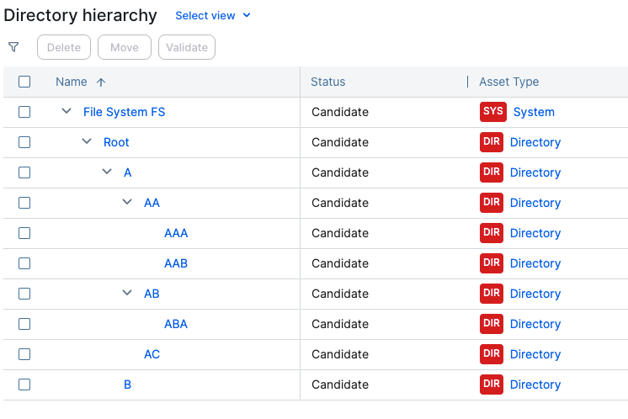Image resolution: width=628 pixels, height=419 pixels.
Task: Select the checkbox for directory B
Action: click(24, 385)
